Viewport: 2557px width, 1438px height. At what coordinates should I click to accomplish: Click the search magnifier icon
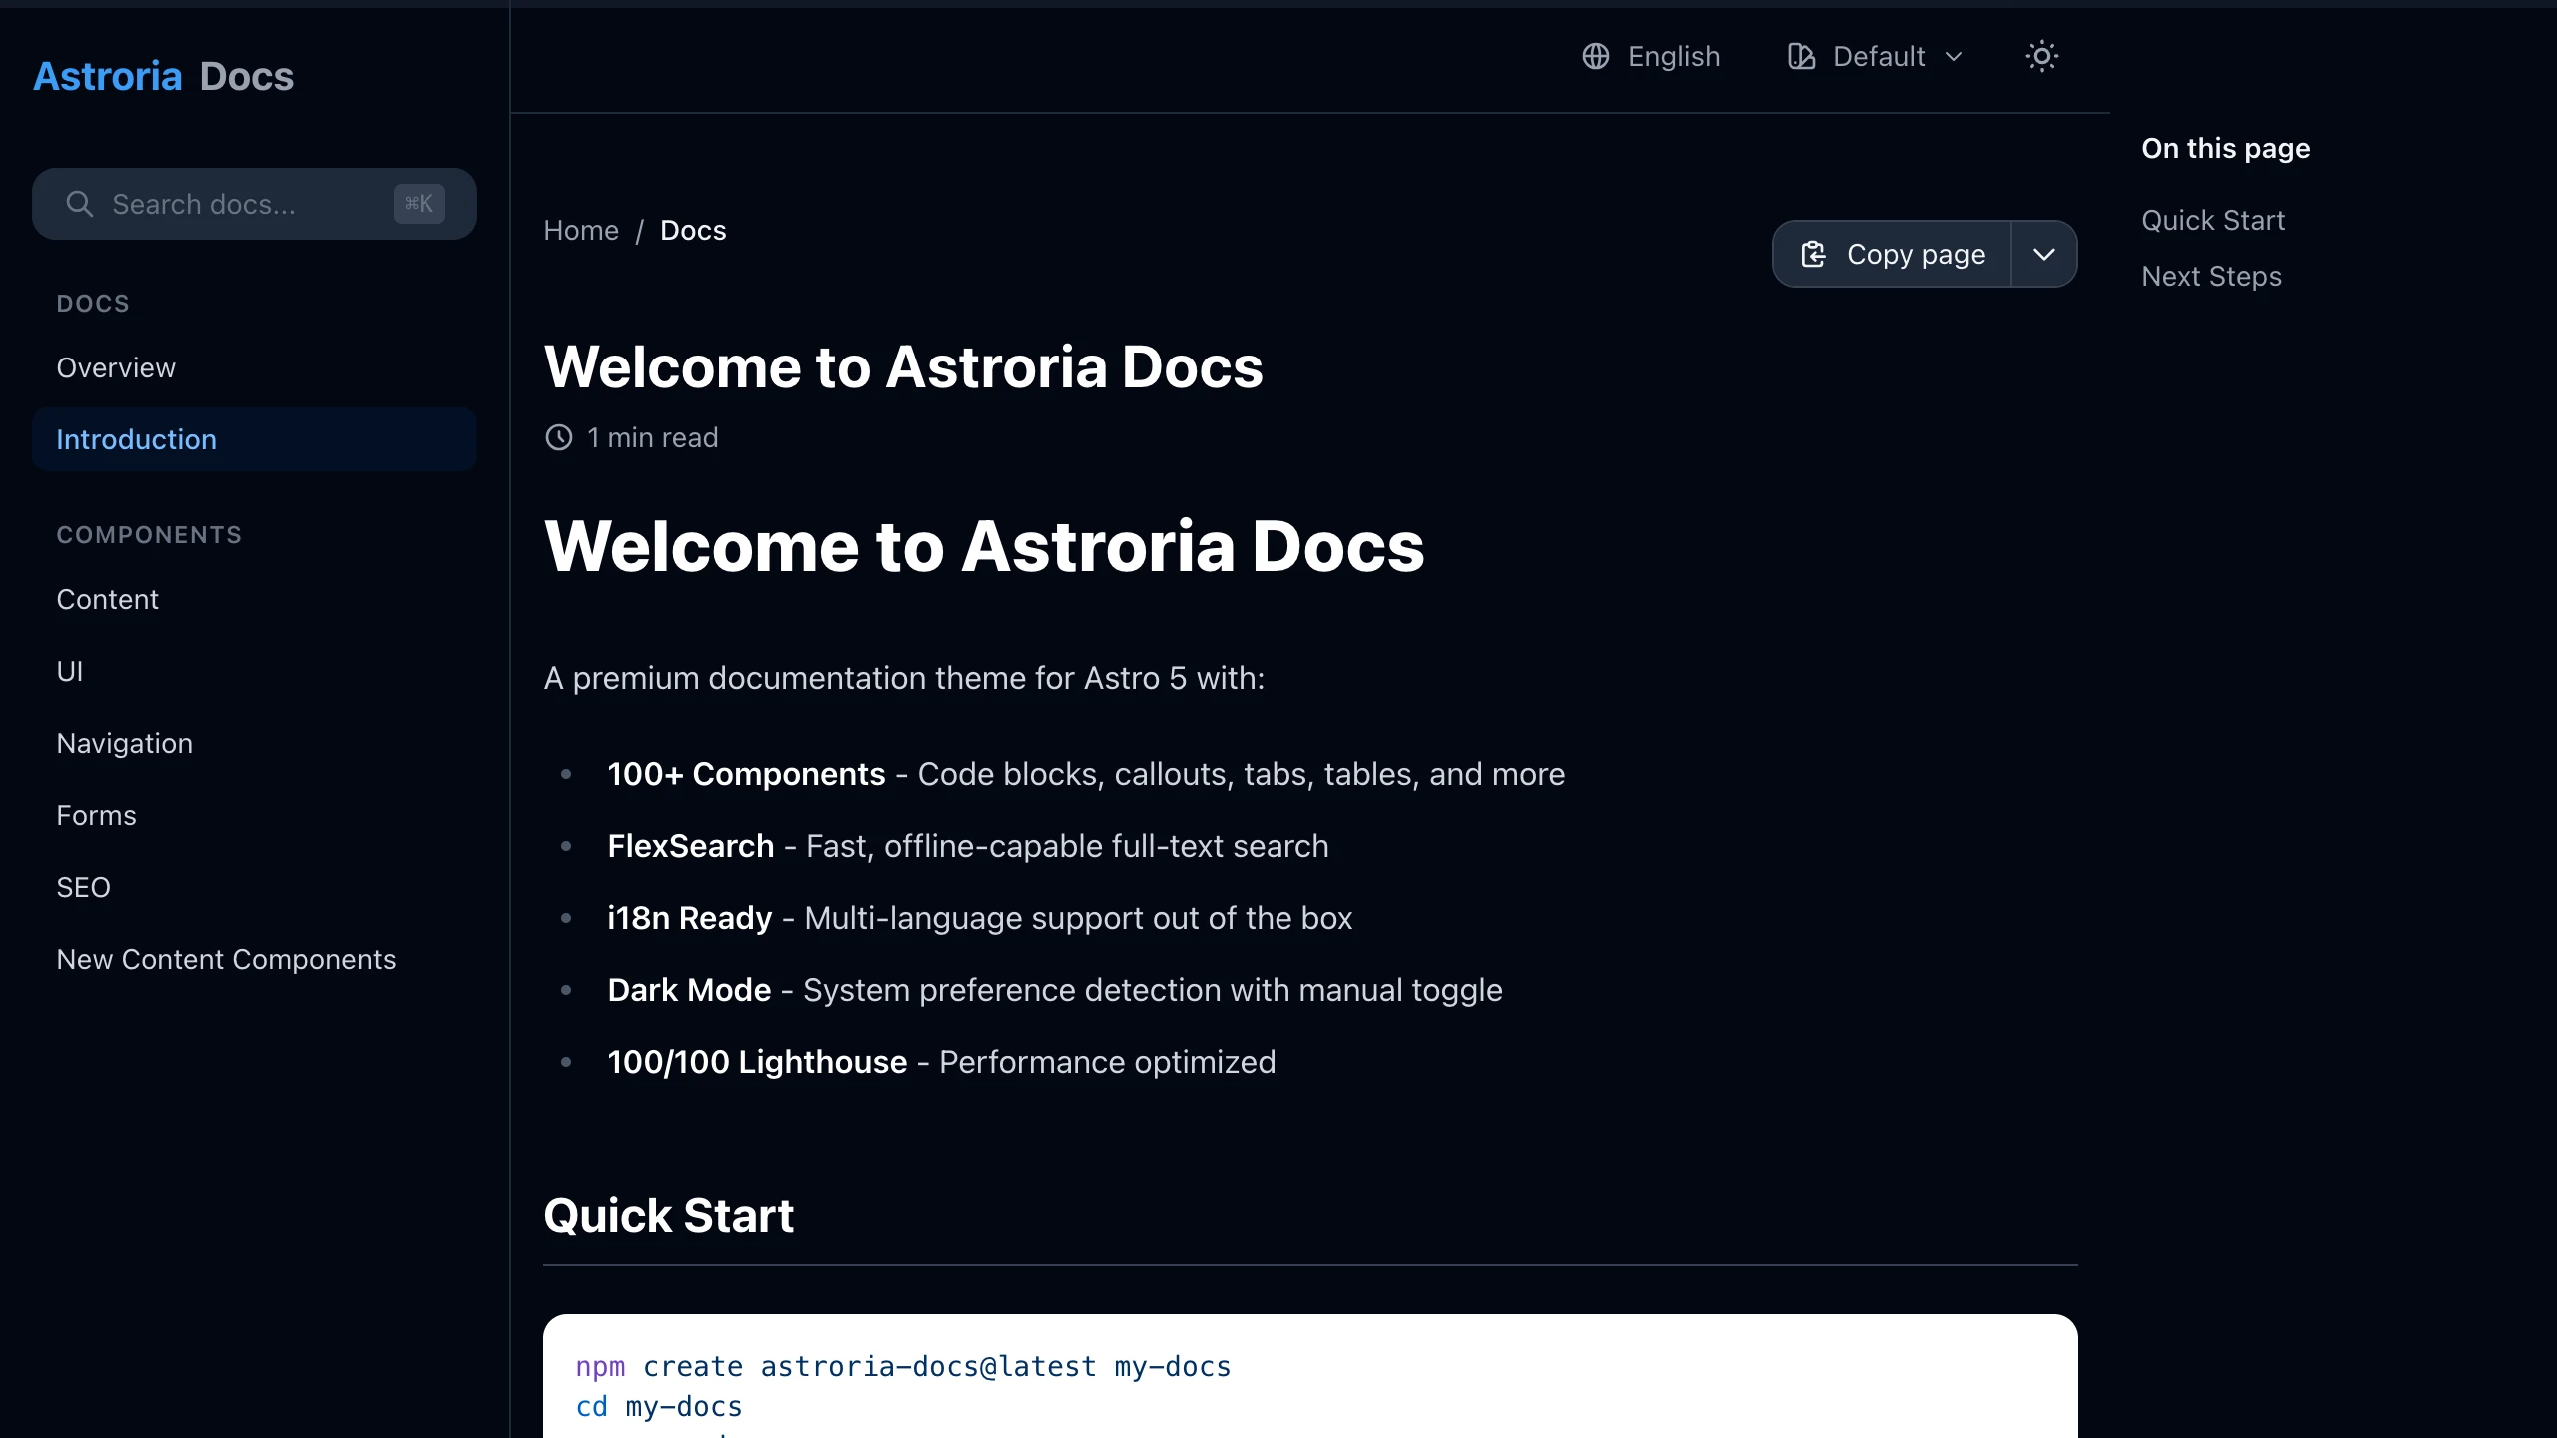(81, 204)
